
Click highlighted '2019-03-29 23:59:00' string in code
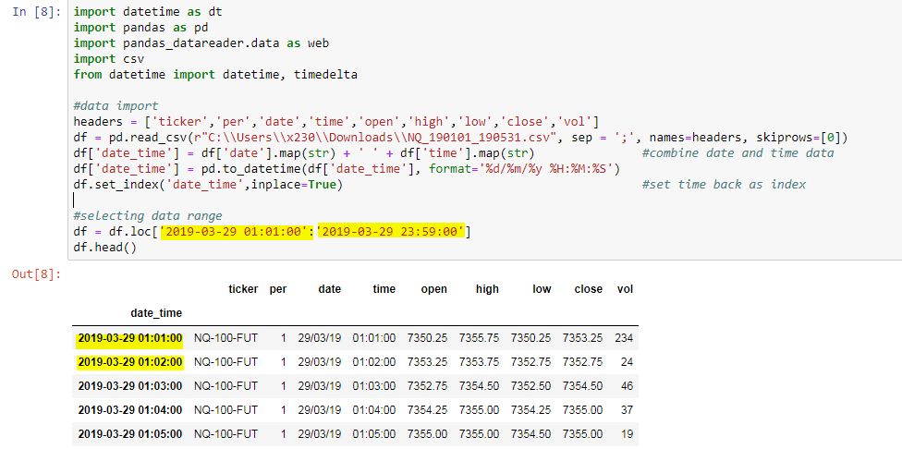391,232
